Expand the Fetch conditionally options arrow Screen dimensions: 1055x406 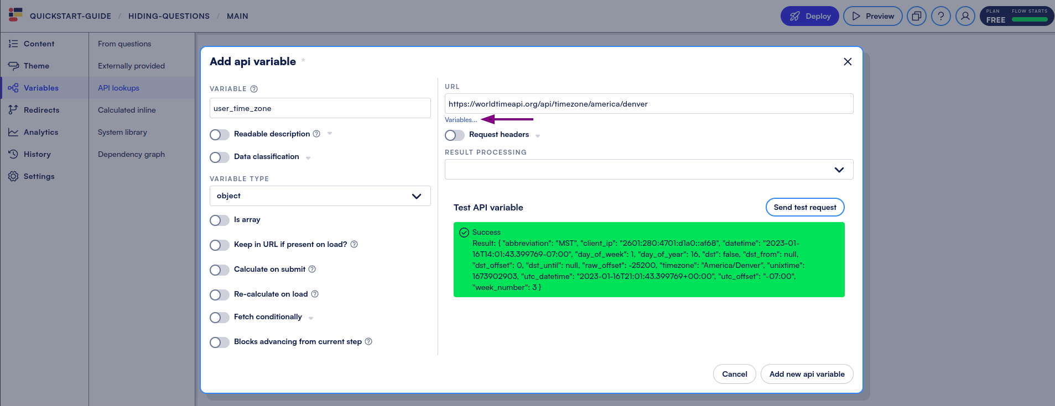(311, 318)
